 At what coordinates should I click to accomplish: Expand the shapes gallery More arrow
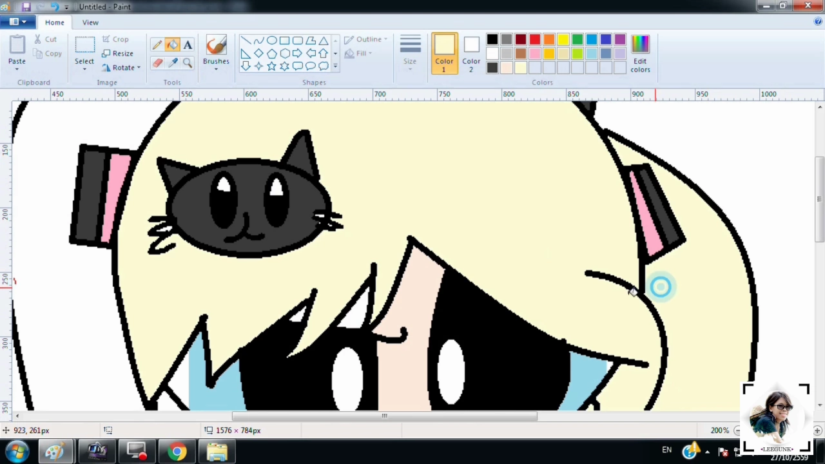(x=335, y=66)
